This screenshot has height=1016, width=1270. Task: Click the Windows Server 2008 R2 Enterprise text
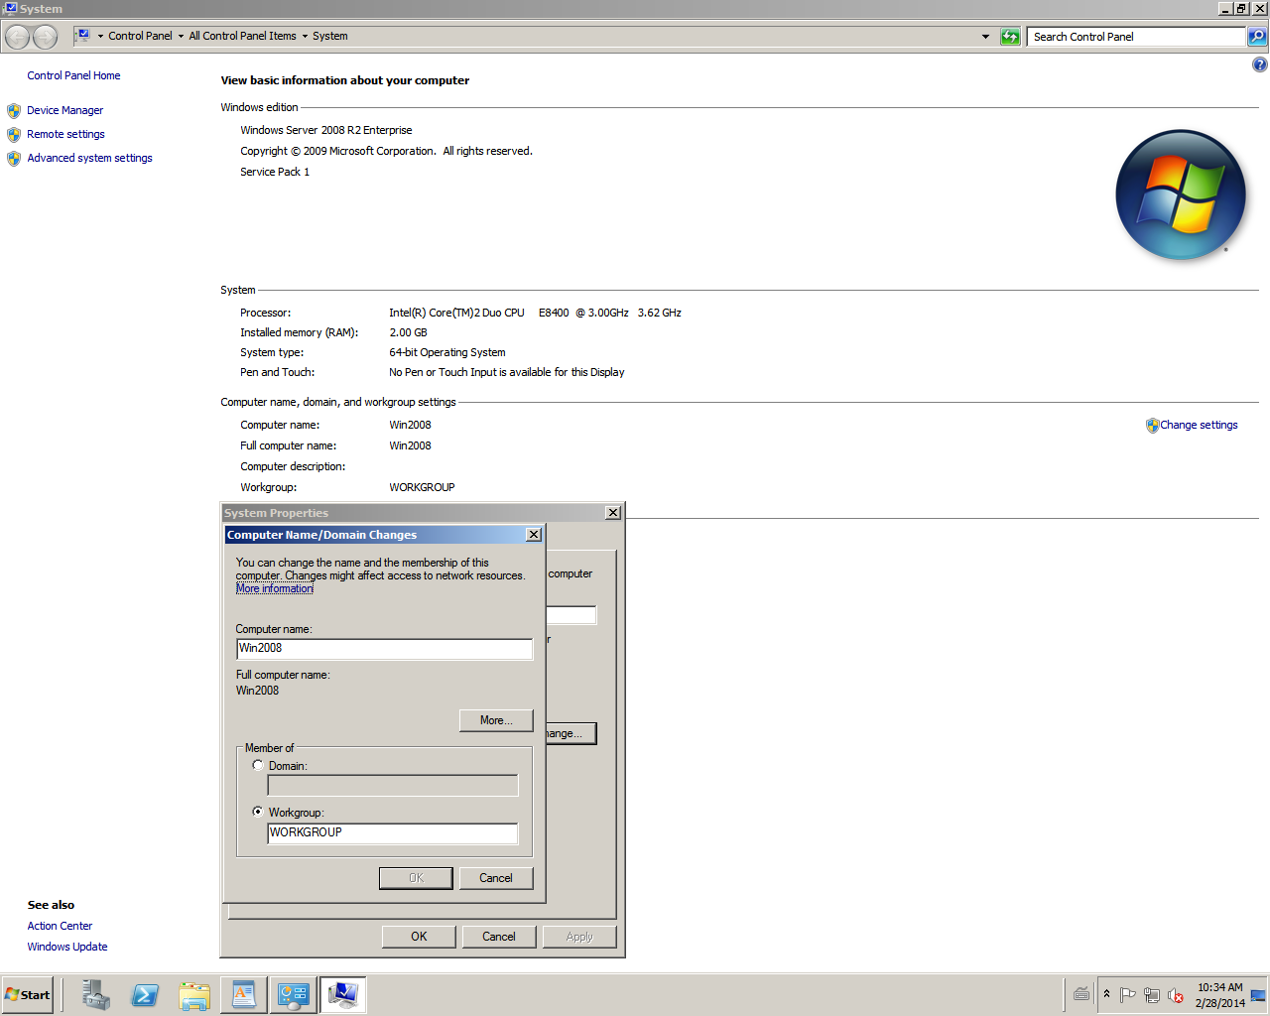pos(326,130)
